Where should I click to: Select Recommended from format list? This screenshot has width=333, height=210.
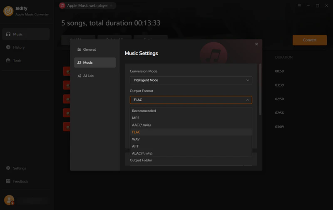click(191, 111)
